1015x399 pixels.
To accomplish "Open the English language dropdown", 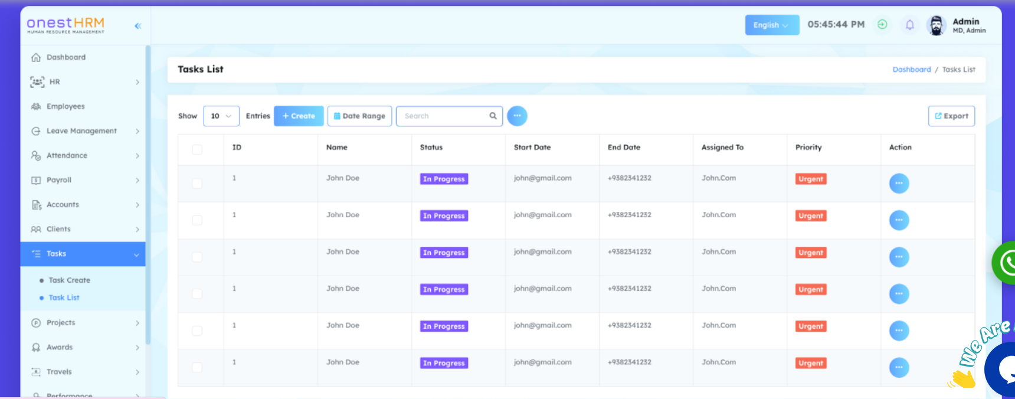I will click(772, 25).
